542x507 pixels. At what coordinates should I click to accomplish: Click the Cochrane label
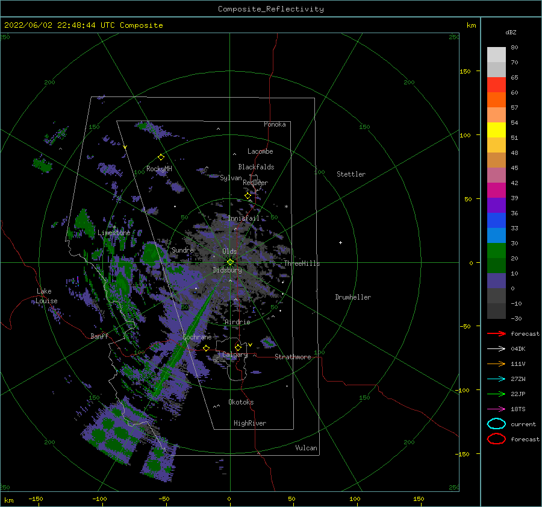click(197, 337)
